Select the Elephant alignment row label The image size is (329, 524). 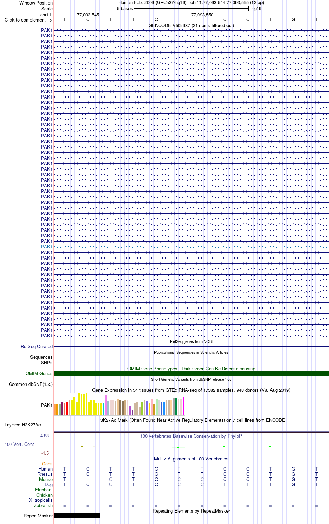tap(44, 490)
